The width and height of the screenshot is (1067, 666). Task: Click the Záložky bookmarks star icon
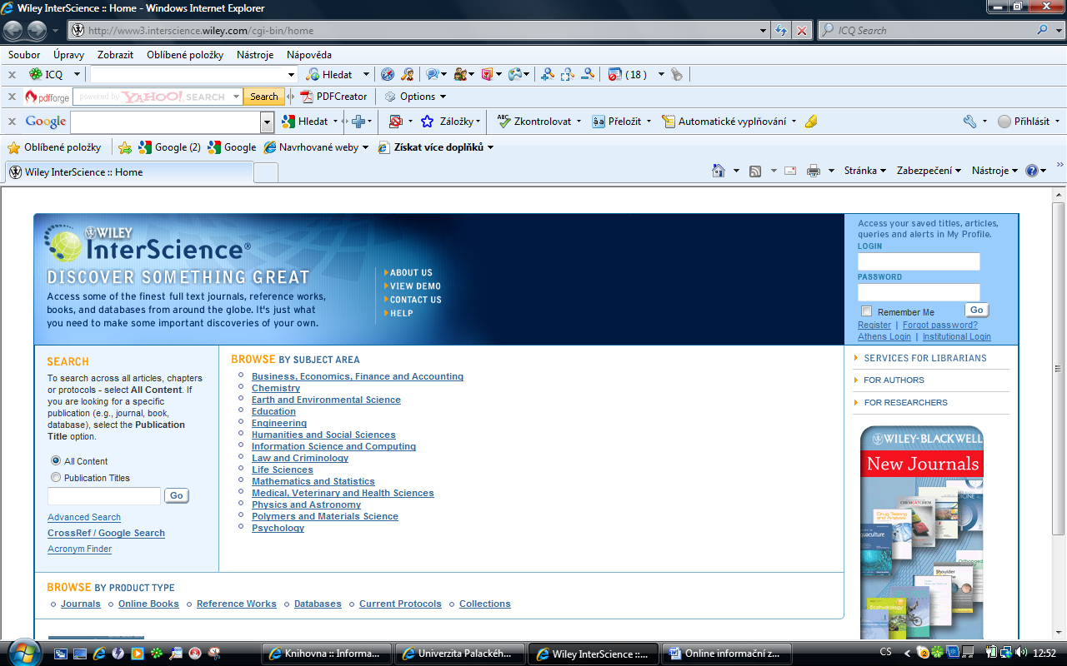click(x=428, y=122)
